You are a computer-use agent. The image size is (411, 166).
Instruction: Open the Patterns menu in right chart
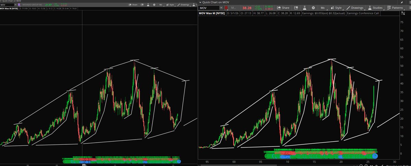point(395,8)
